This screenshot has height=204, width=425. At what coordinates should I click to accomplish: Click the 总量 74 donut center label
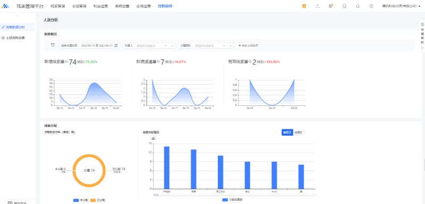click(89, 171)
